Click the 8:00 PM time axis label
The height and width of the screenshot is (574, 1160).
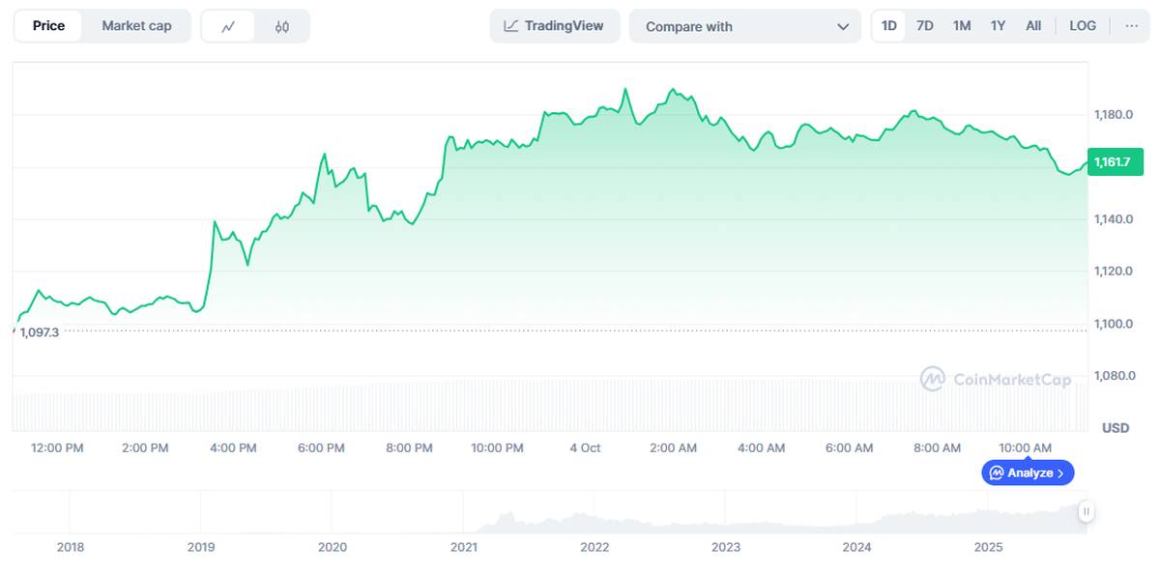[409, 447]
